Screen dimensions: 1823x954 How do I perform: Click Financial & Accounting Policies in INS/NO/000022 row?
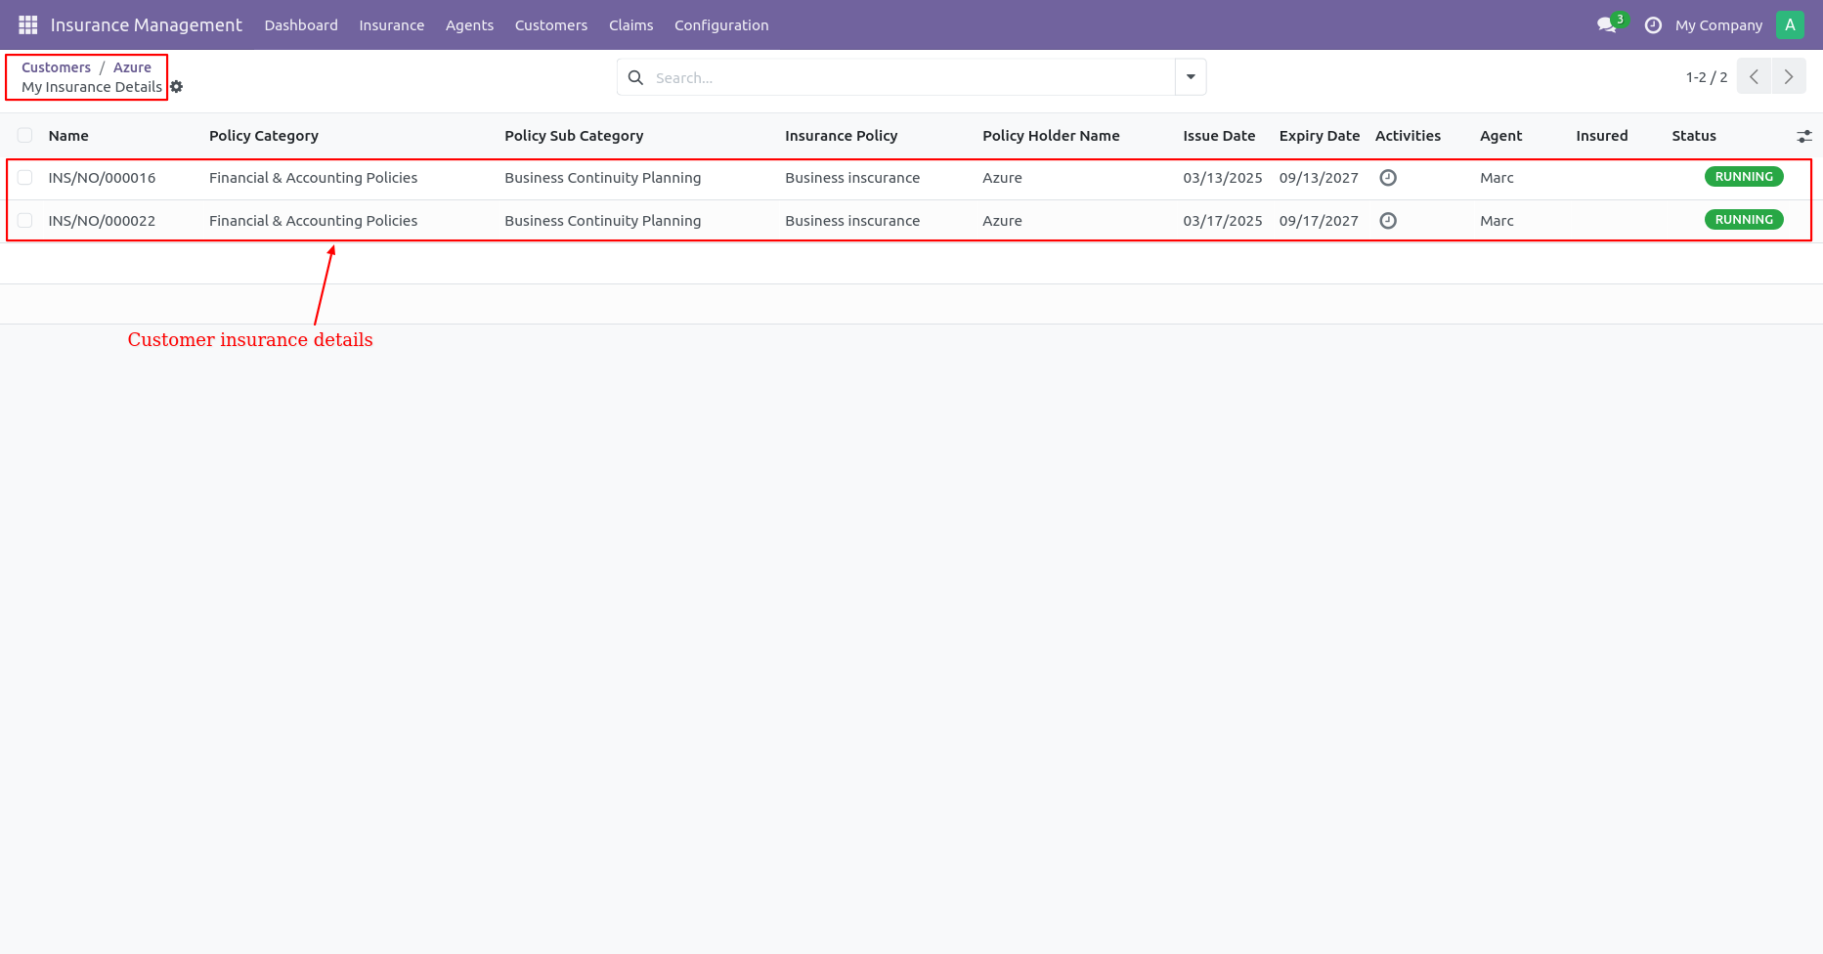(x=314, y=221)
